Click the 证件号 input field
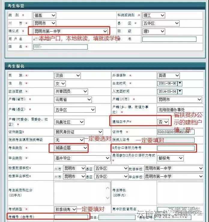Image resolution: width=209 pixels, height=222 pixels. pos(176,132)
